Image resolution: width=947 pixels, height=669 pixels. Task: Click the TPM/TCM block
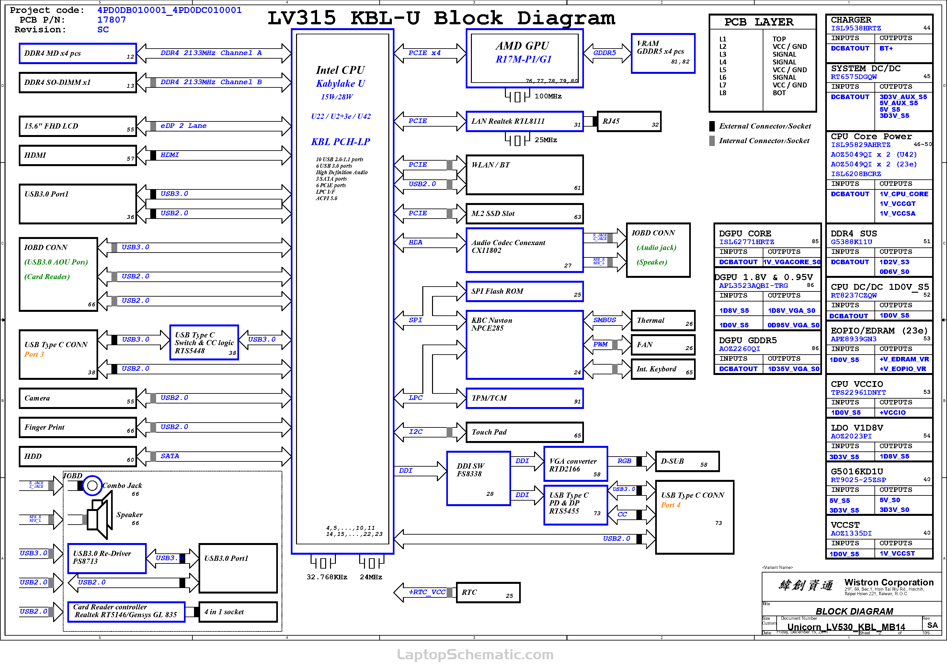(x=525, y=398)
